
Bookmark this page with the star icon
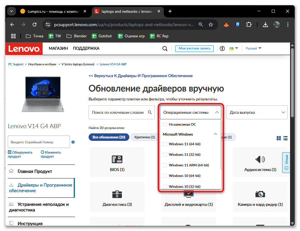211,25
